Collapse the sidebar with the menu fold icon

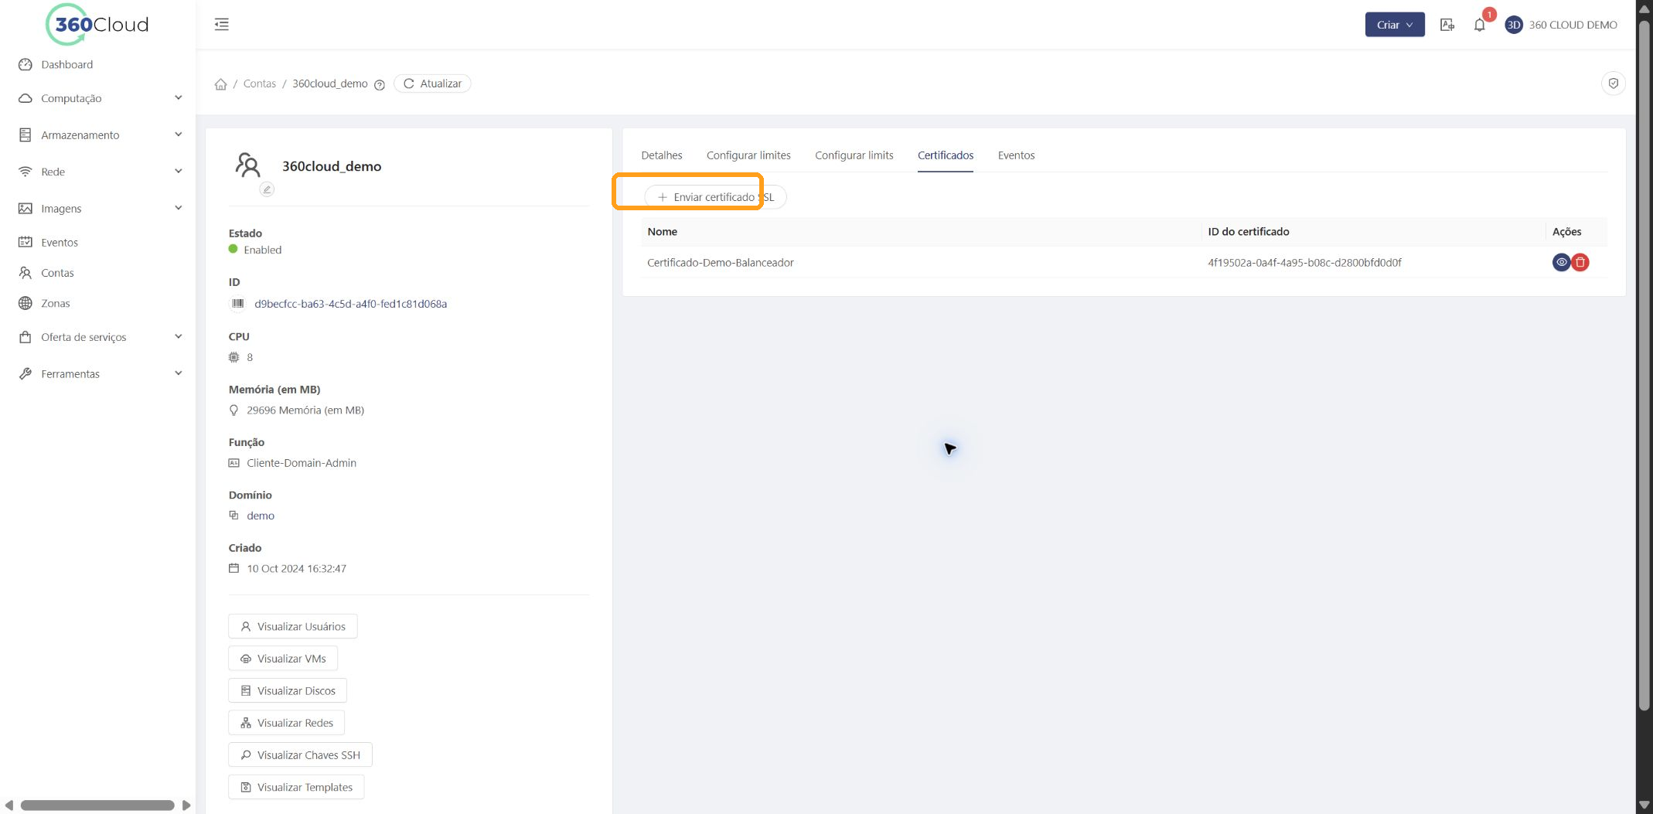coord(222,25)
